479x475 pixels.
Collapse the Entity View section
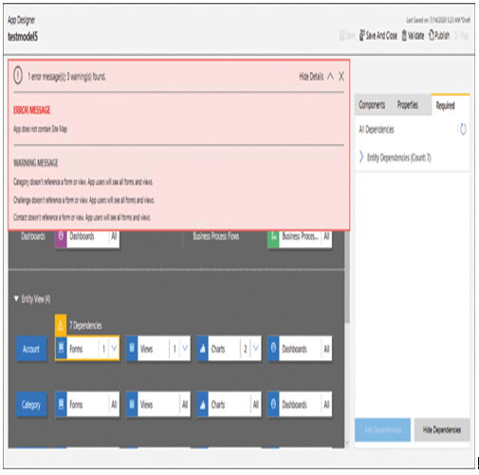click(x=16, y=299)
